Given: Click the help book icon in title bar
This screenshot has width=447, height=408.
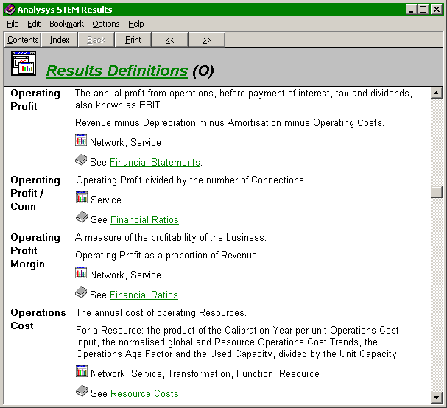Looking at the screenshot, I should tap(10, 10).
